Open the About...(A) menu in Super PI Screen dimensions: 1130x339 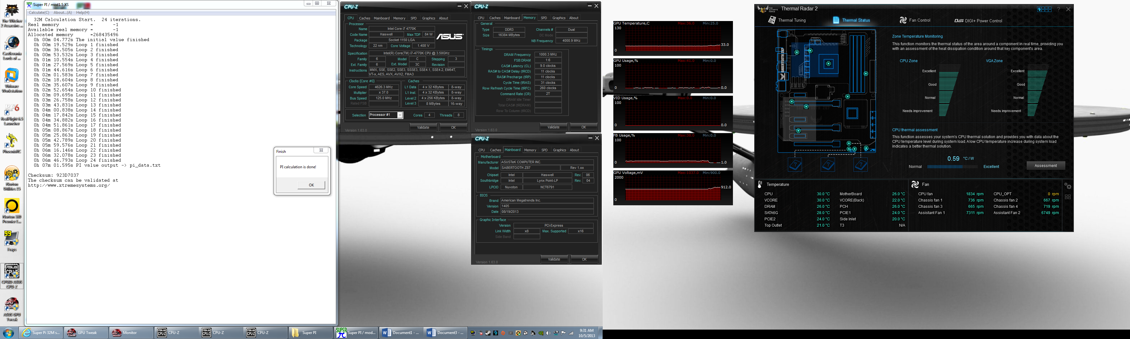coord(63,13)
